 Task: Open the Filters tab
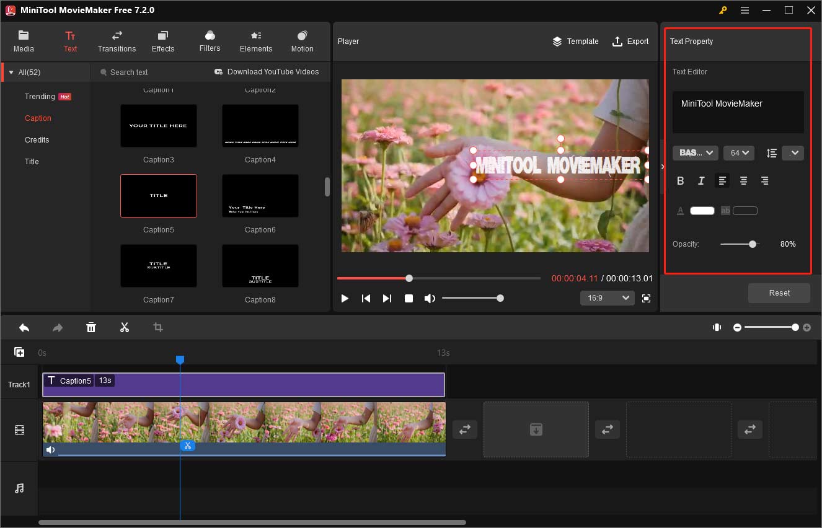tap(210, 42)
